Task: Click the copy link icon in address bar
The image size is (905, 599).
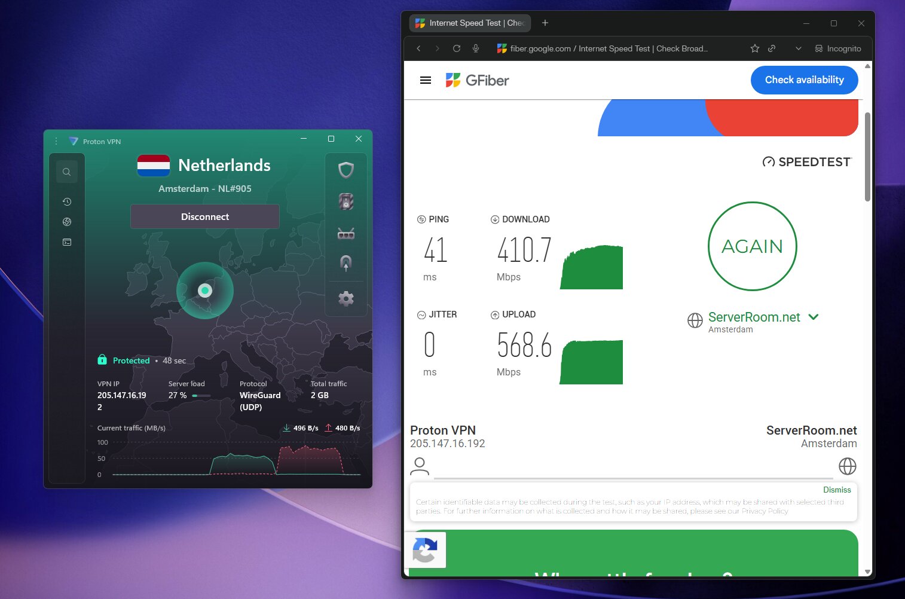Action: [772, 48]
